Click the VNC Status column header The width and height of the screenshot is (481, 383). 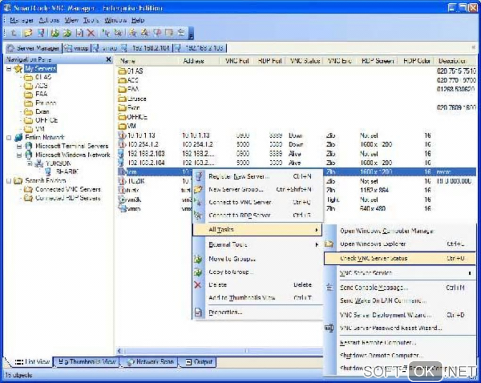(x=305, y=61)
